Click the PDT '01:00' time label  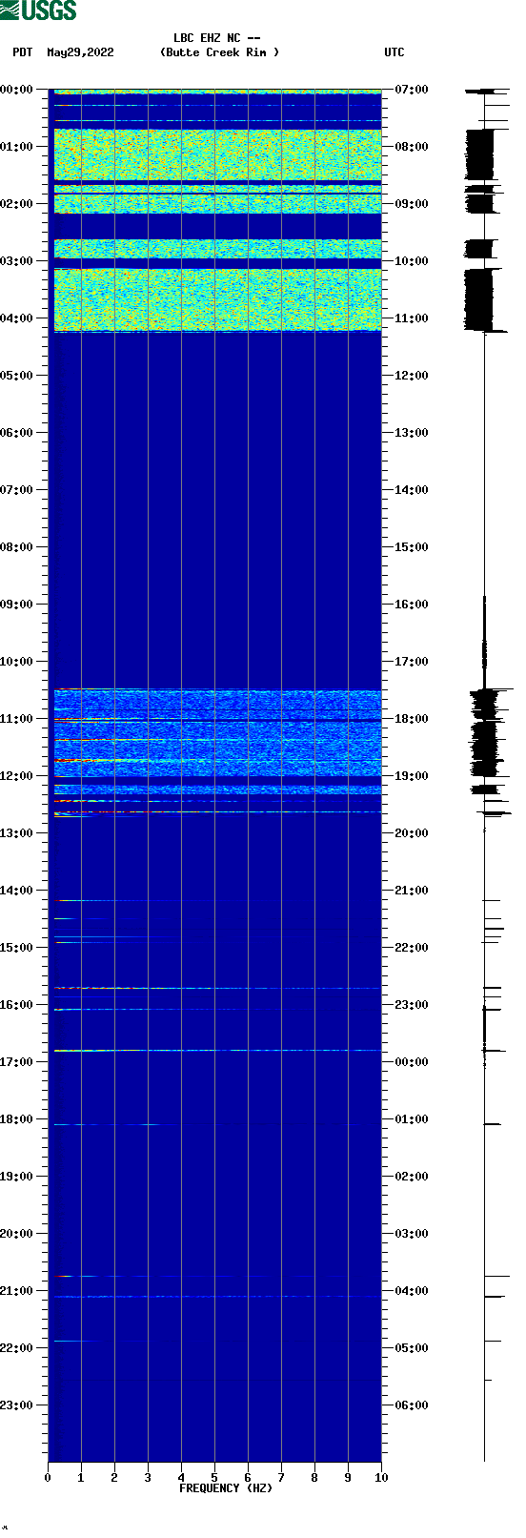tap(17, 147)
